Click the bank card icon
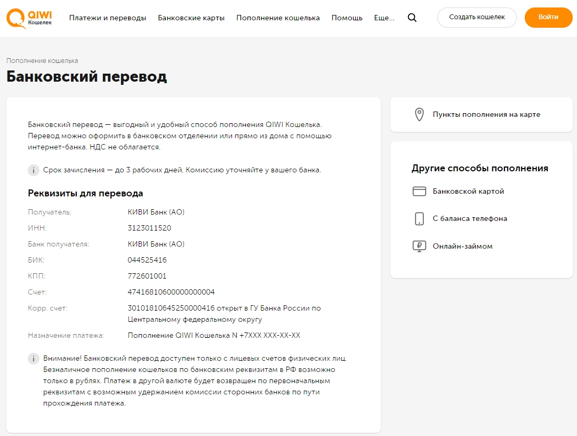Viewport: 577px width, 436px height. click(x=419, y=191)
